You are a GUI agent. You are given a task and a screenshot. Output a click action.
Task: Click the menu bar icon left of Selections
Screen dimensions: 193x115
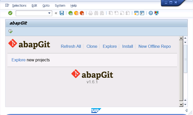[7, 5]
